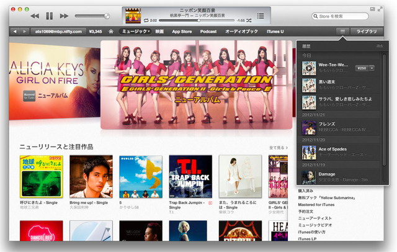The width and height of the screenshot is (397, 252).
Task: Go forward with the store forward arrow
Action: coord(24,32)
